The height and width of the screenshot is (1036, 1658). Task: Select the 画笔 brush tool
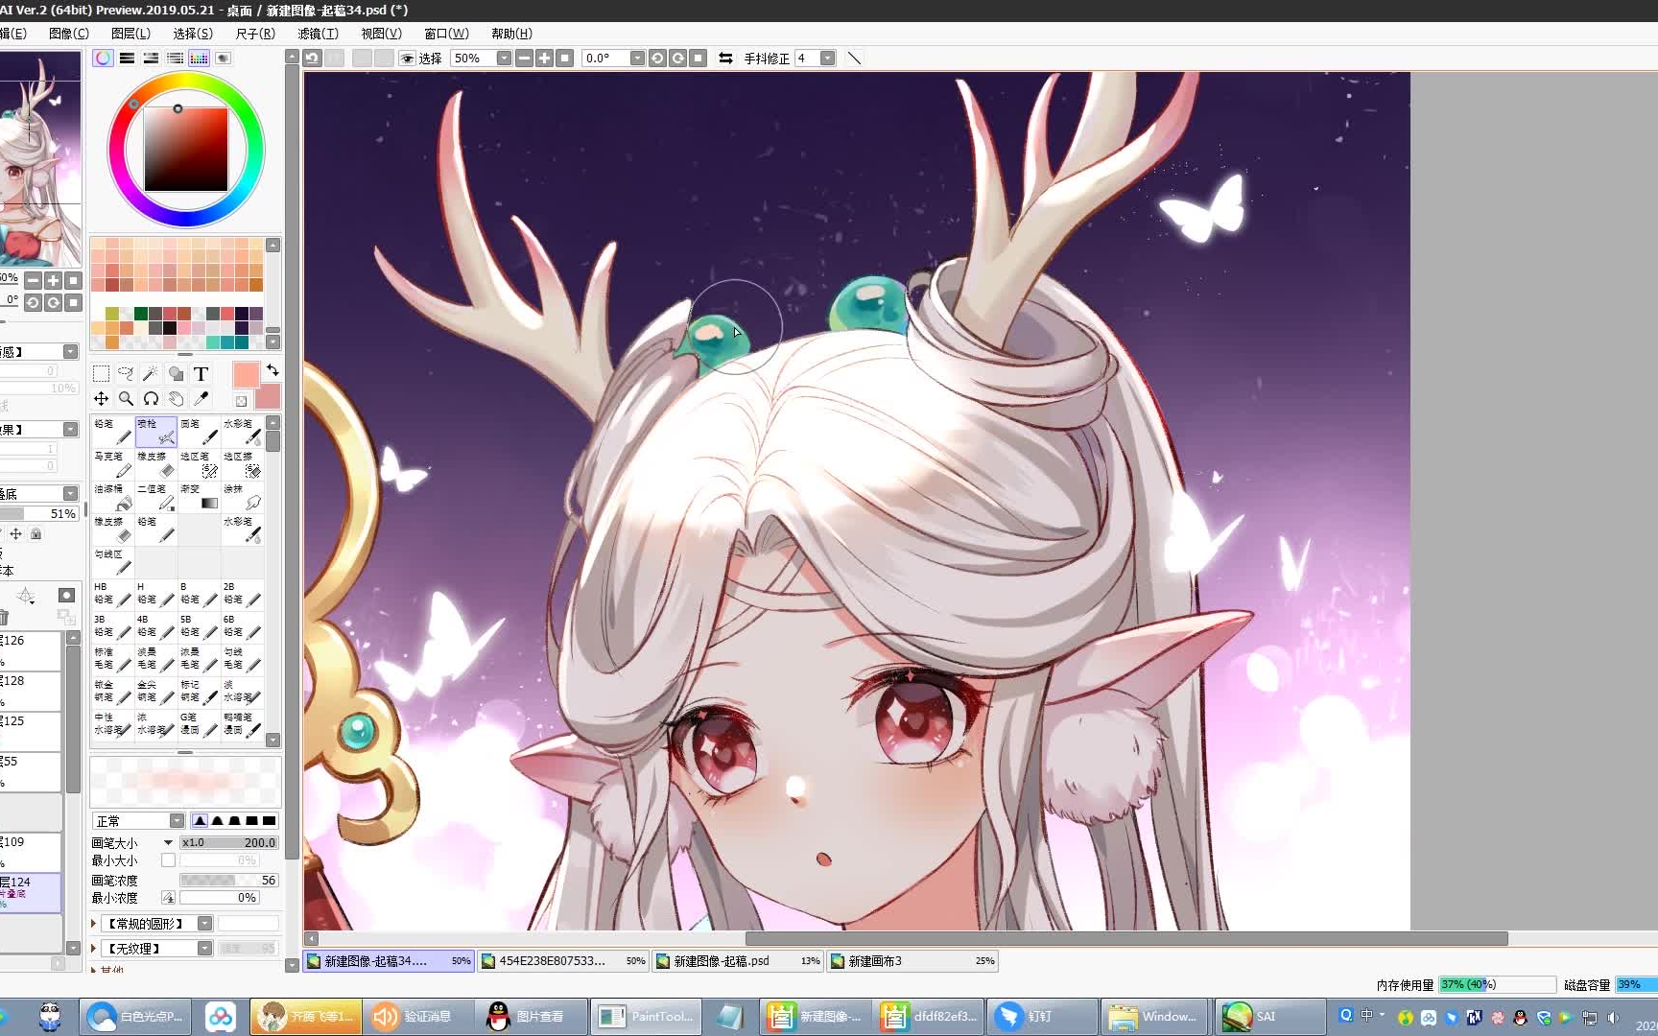(199, 432)
